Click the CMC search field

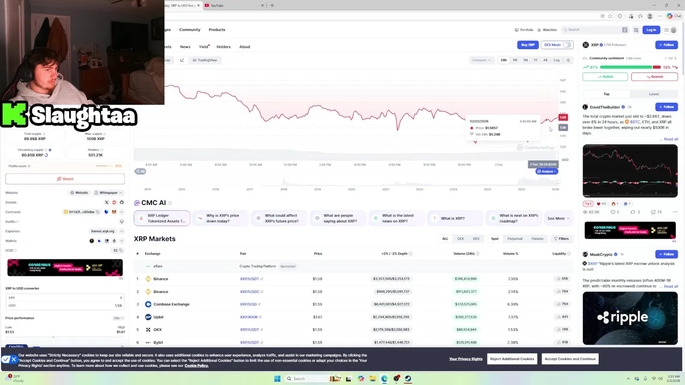coord(596,30)
